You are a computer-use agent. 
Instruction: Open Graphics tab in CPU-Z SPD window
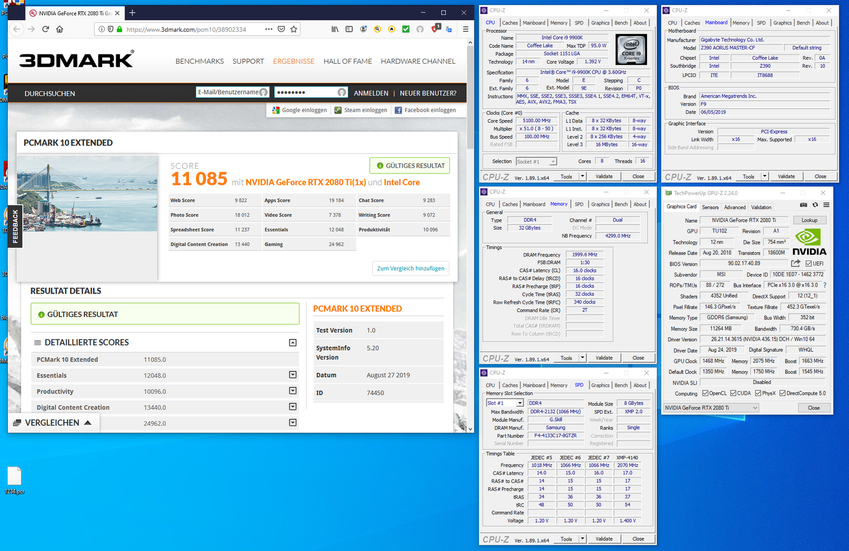600,385
